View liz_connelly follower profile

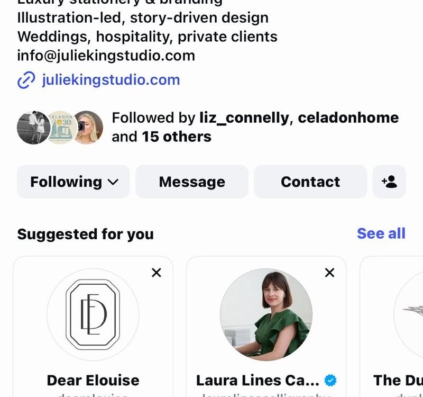244,118
